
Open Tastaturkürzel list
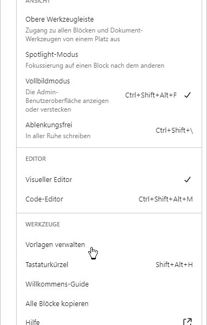coord(109,264)
